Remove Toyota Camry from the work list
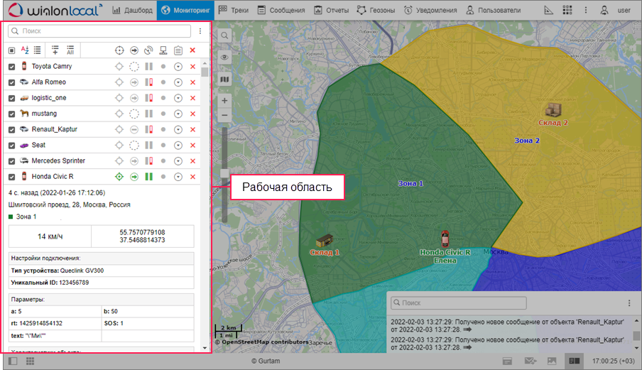Image resolution: width=642 pixels, height=370 pixels. pos(193,66)
